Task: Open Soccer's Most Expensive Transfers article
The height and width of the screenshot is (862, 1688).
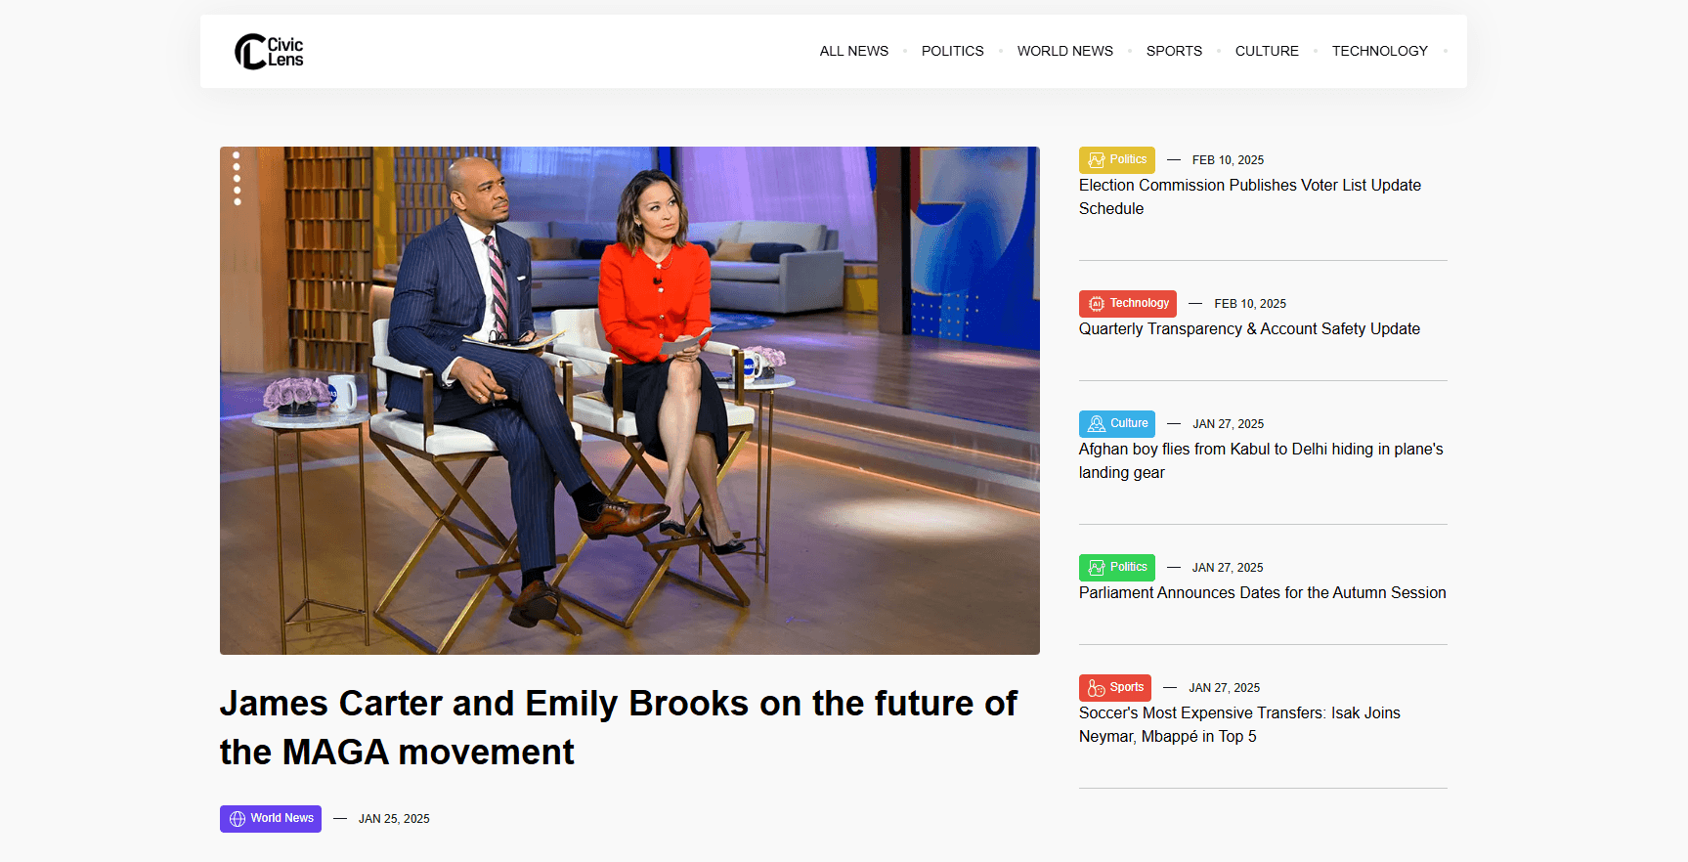Action: click(1239, 724)
